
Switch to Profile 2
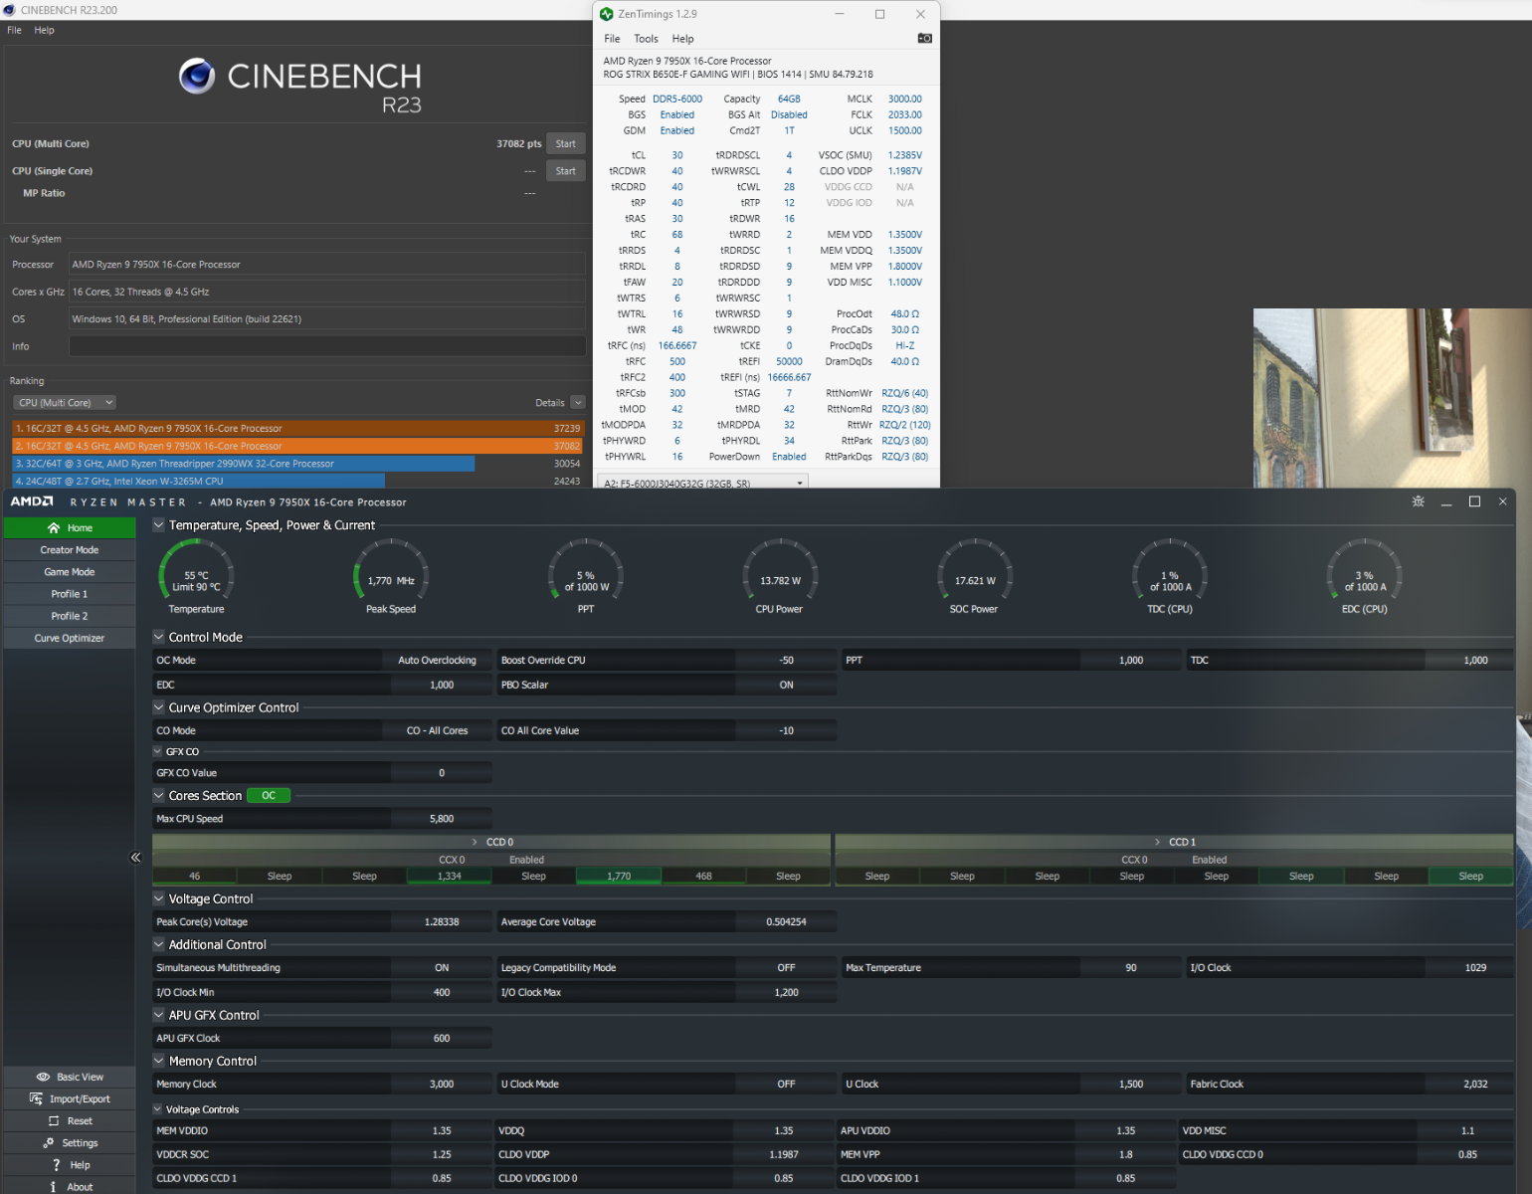tap(70, 616)
